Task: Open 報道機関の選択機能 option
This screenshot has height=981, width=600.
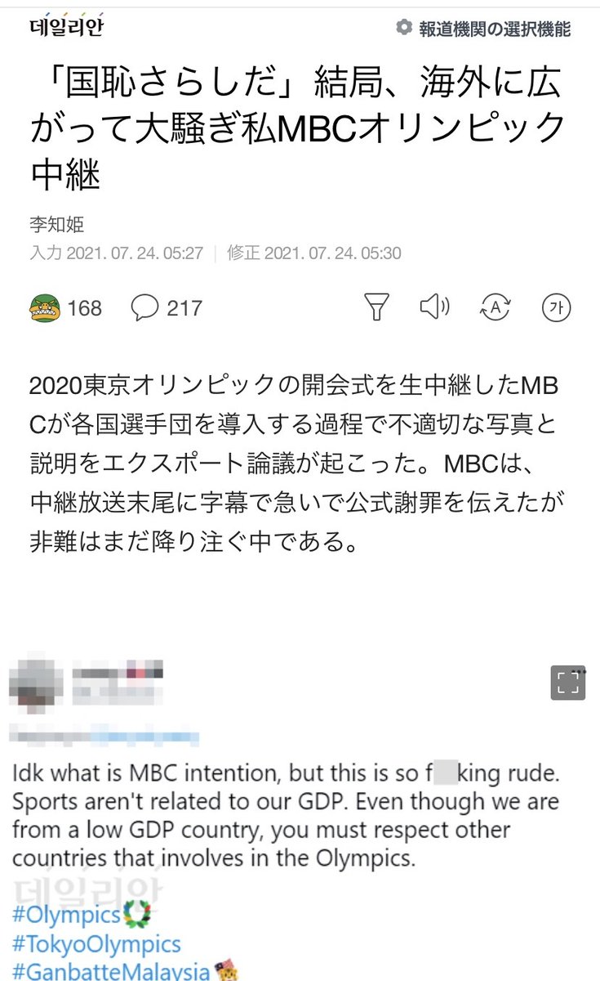Action: point(495,29)
